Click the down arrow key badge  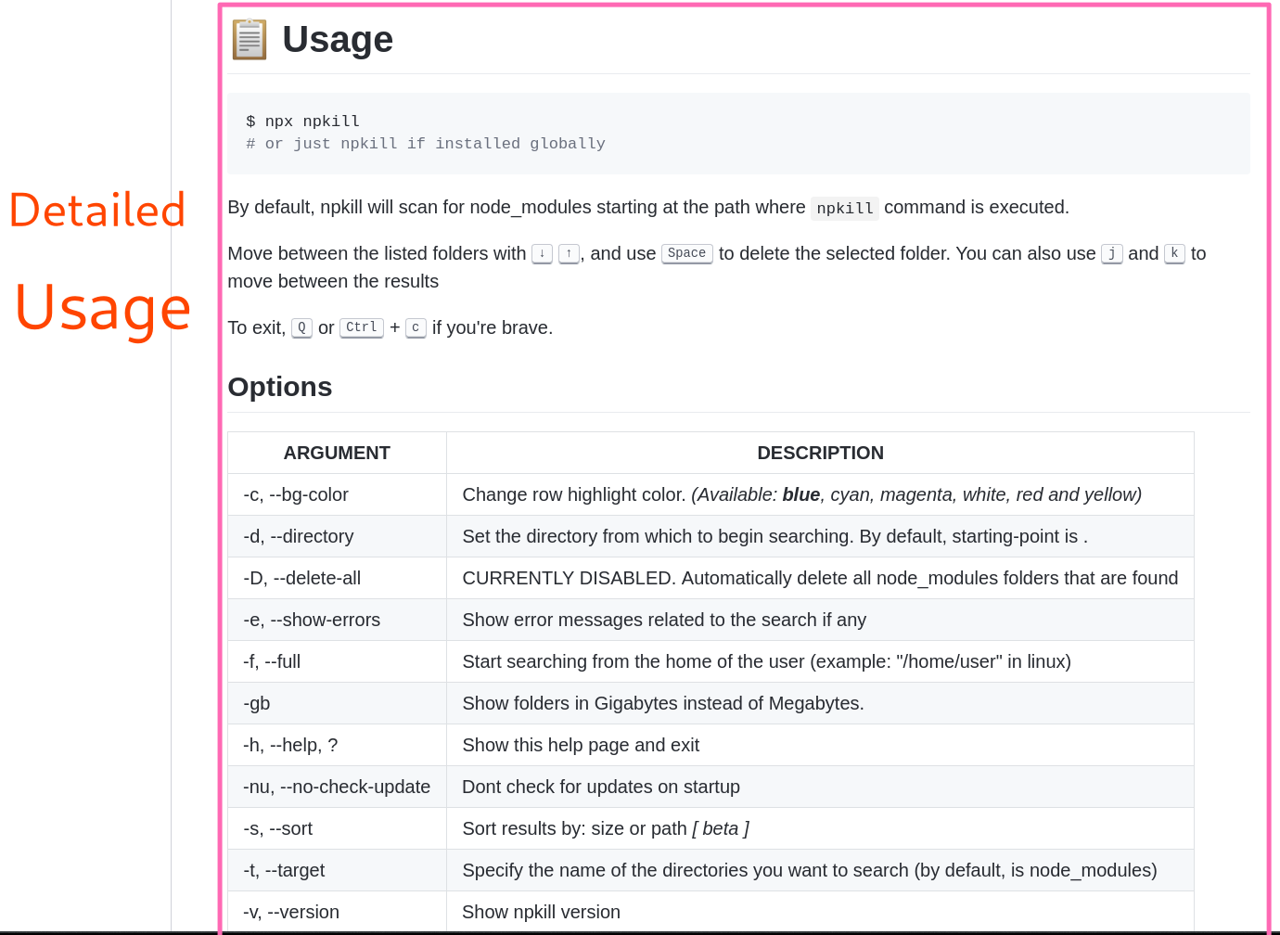(542, 253)
